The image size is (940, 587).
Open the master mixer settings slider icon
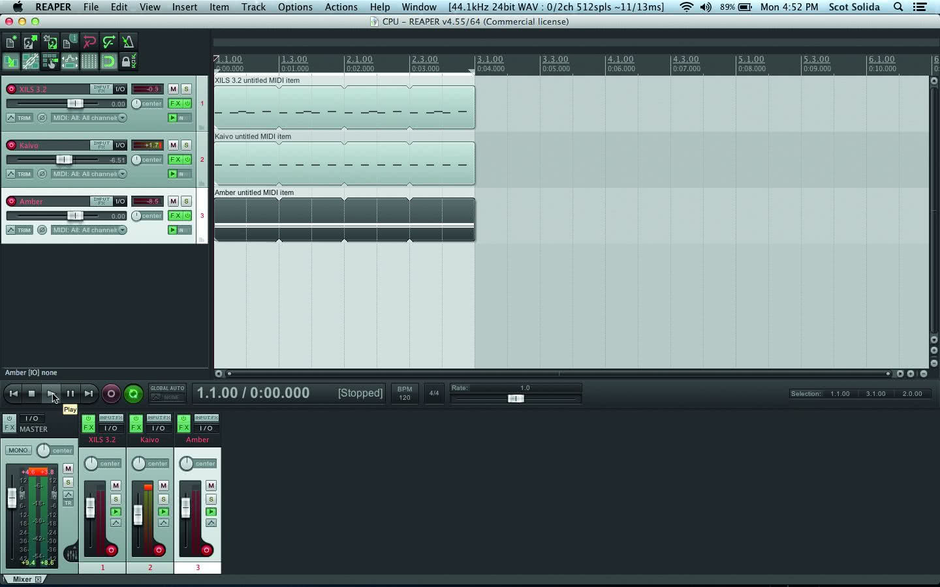coord(71,554)
